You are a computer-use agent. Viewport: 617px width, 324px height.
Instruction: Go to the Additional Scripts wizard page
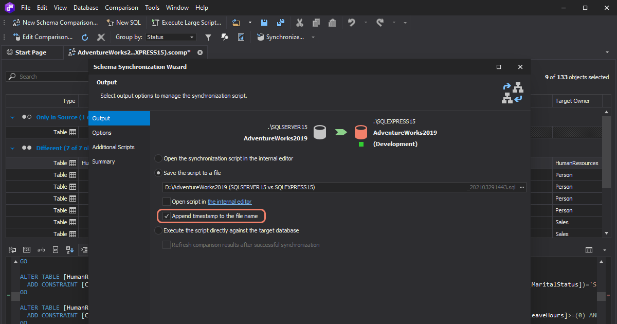pyautogui.click(x=113, y=147)
